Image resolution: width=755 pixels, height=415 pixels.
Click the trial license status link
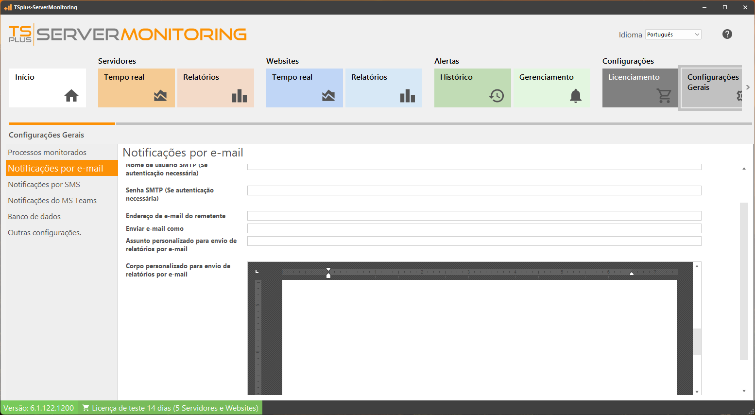click(x=171, y=408)
